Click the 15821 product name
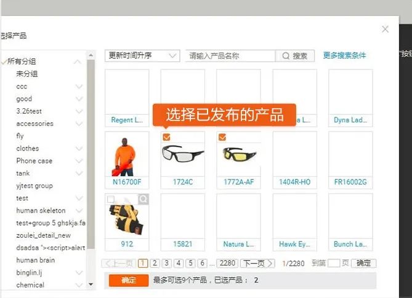Viewport: 412px width, 298px height. (183, 245)
